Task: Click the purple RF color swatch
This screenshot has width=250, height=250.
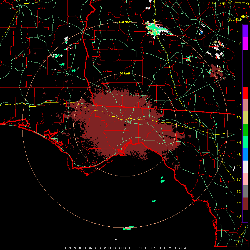Action: [245, 31]
